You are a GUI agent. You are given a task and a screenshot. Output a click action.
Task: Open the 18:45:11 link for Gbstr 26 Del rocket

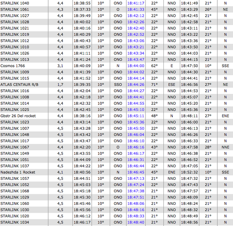[136, 116]
